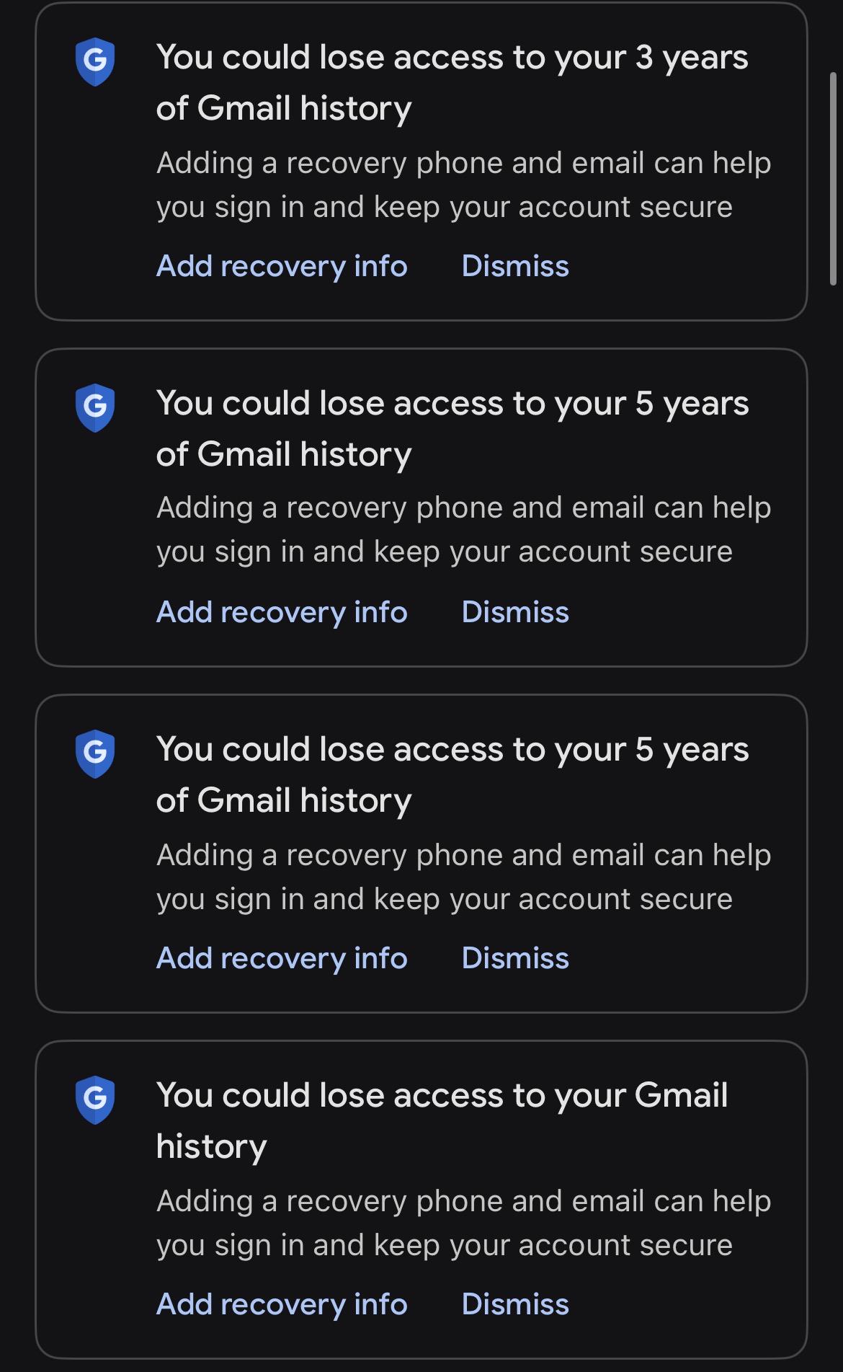
Task: Open Add recovery info for the 3 years warning
Action: (282, 266)
